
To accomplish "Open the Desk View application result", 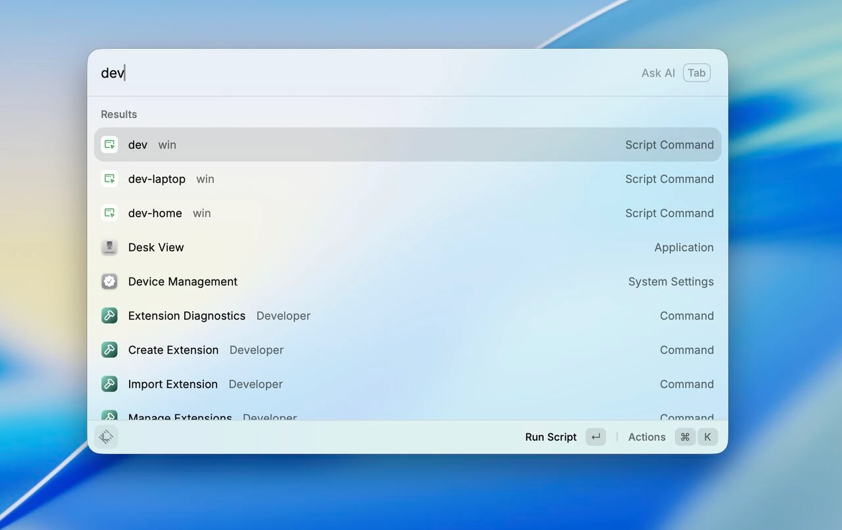I will [408, 247].
